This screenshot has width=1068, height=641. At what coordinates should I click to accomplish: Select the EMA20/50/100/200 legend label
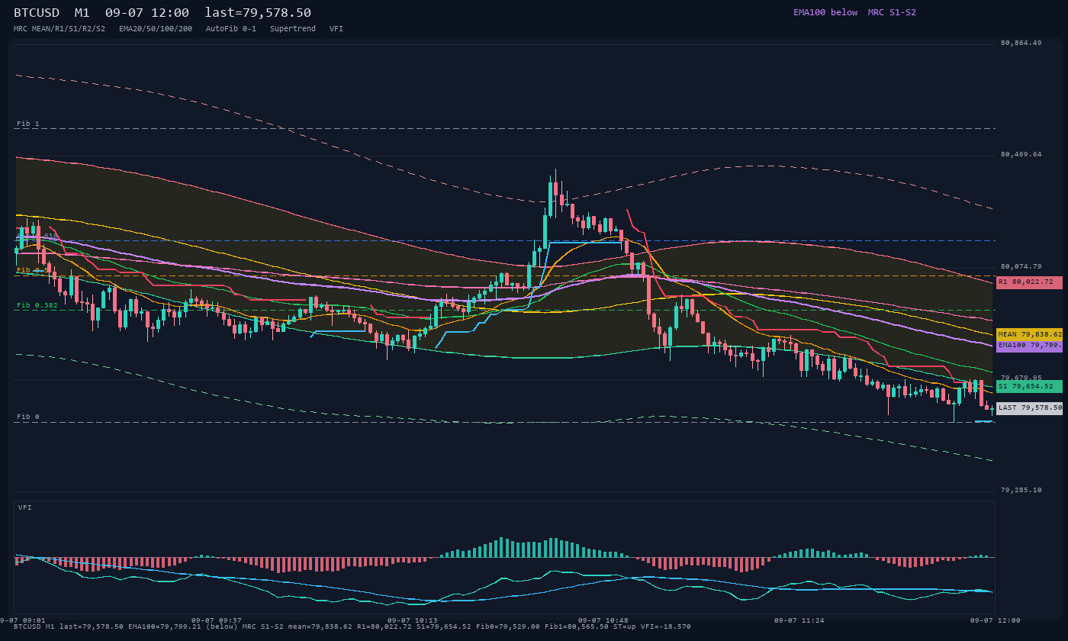(156, 29)
